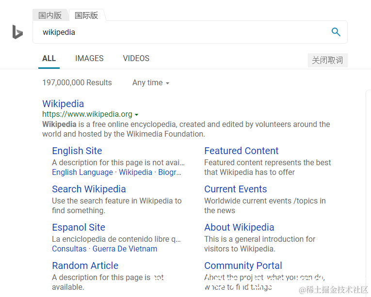Open the Featured Content link
Image resolution: width=371 pixels, height=297 pixels.
point(242,151)
